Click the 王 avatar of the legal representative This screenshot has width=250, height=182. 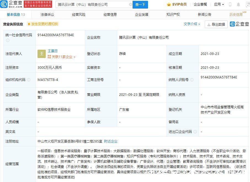42,54
